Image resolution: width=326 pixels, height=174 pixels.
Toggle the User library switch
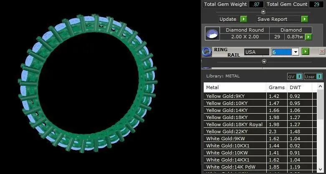[313, 77]
